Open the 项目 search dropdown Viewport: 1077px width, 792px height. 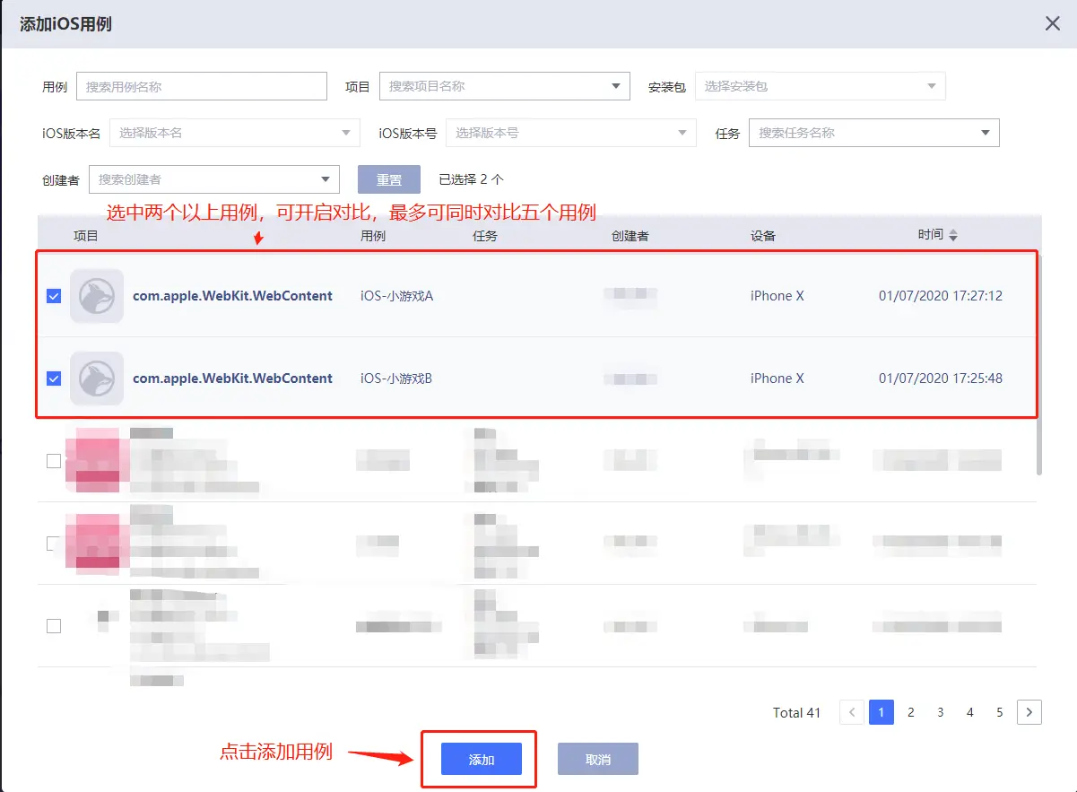click(505, 86)
